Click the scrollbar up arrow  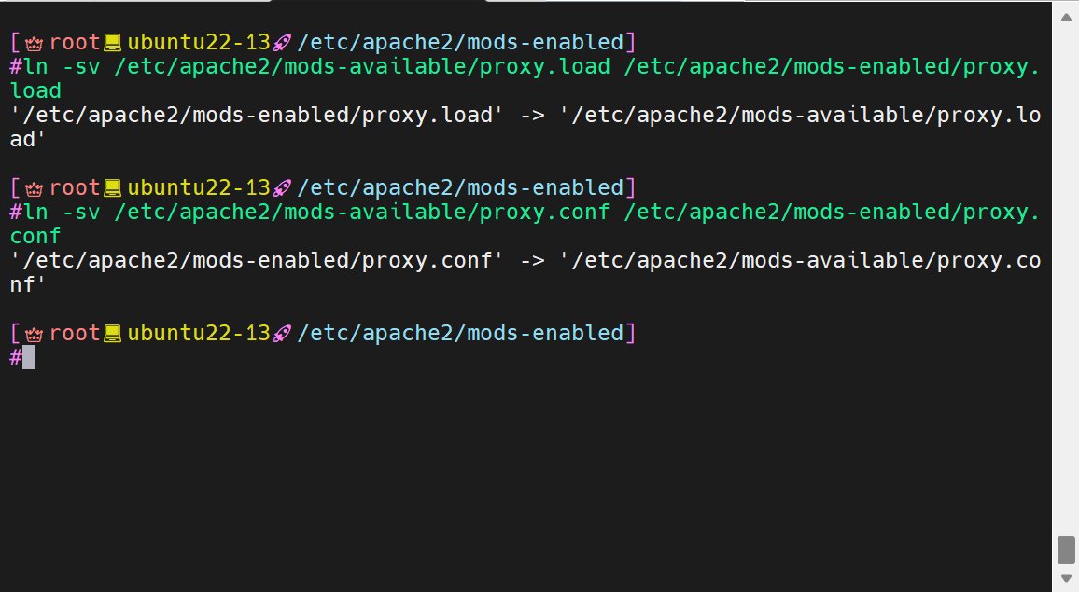[x=1066, y=18]
